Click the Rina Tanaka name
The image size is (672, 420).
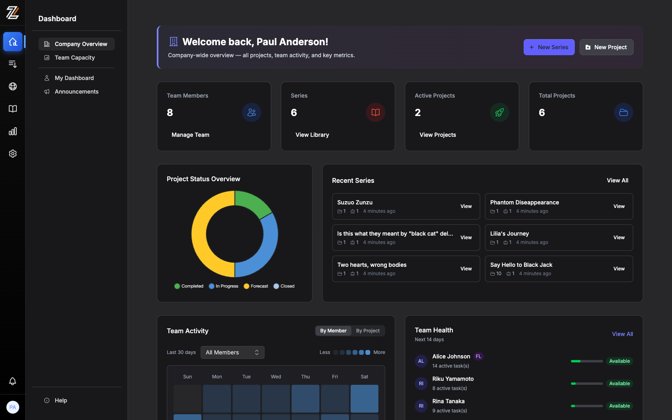[x=448, y=401]
